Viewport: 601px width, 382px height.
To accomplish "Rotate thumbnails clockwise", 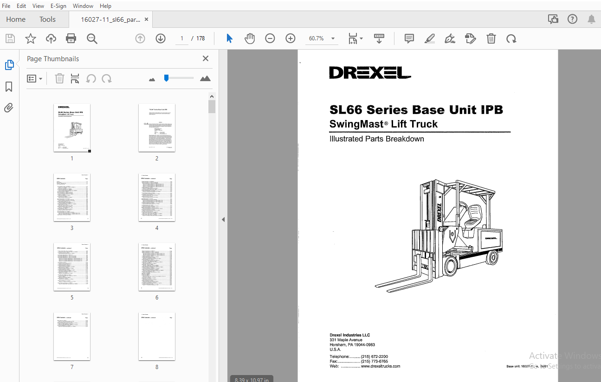I will click(107, 78).
